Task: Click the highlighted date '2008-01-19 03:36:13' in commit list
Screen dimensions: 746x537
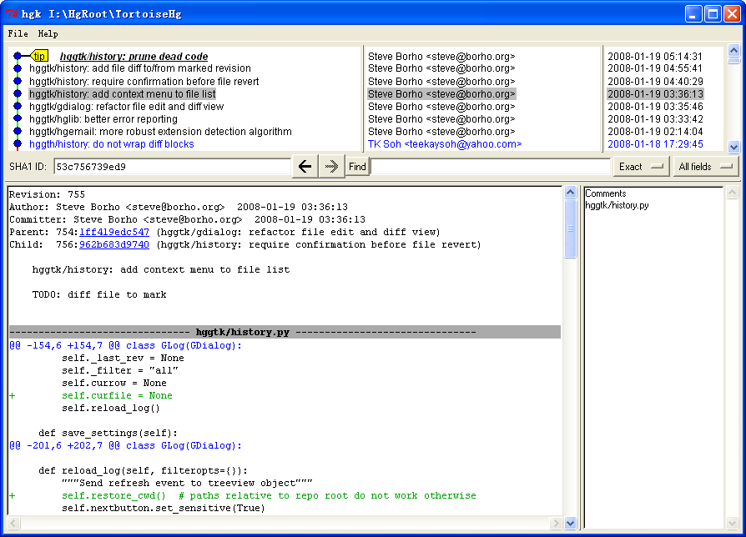Action: tap(655, 93)
